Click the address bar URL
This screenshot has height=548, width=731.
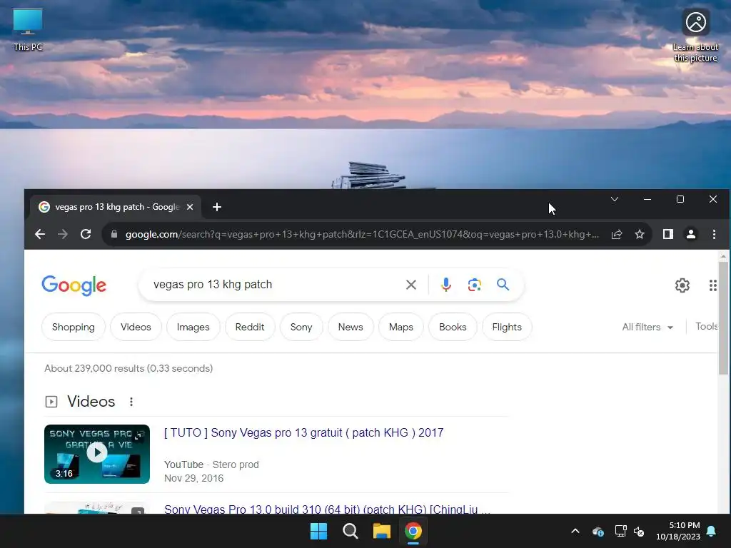coord(362,234)
